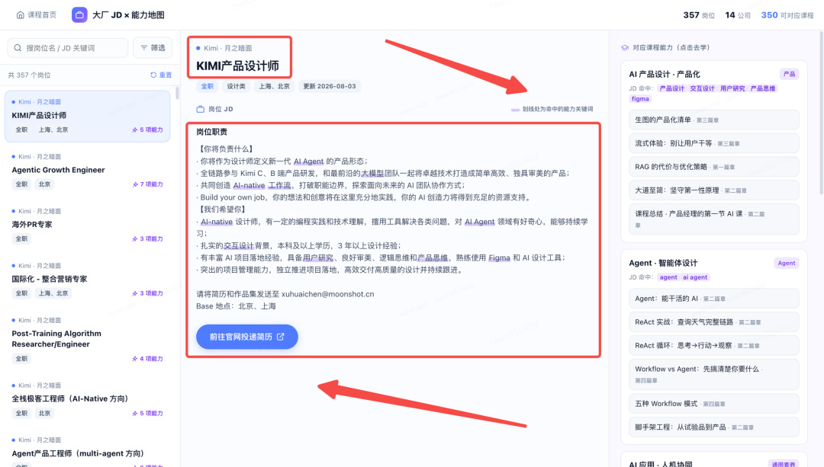Click the highlighted 交互设计 keyword
The width and height of the screenshot is (824, 467).
click(239, 245)
